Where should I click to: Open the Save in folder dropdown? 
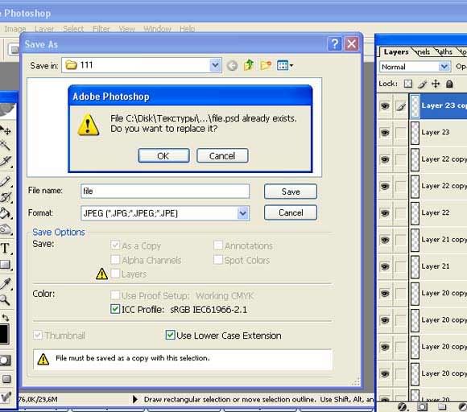215,65
